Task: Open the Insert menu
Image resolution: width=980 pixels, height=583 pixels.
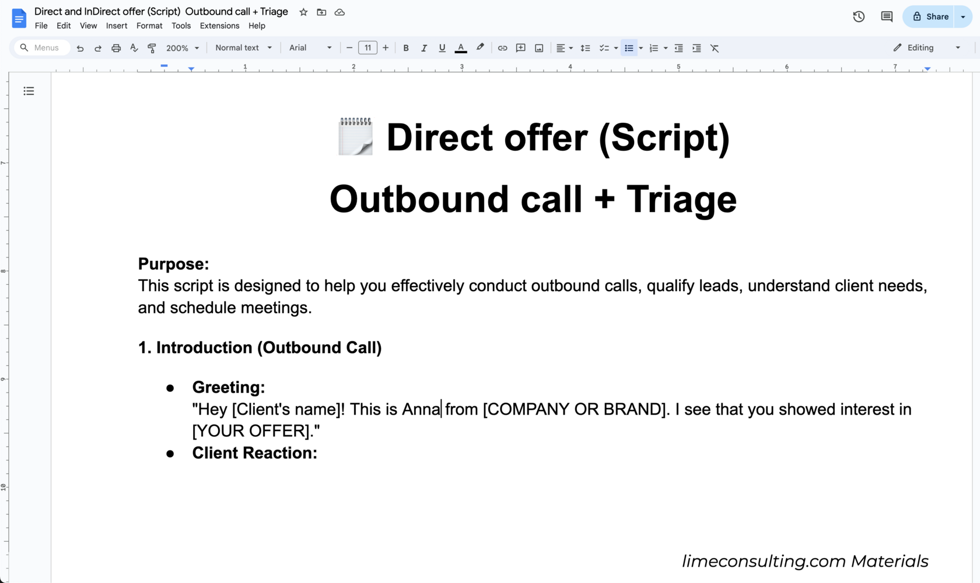Action: coord(117,26)
